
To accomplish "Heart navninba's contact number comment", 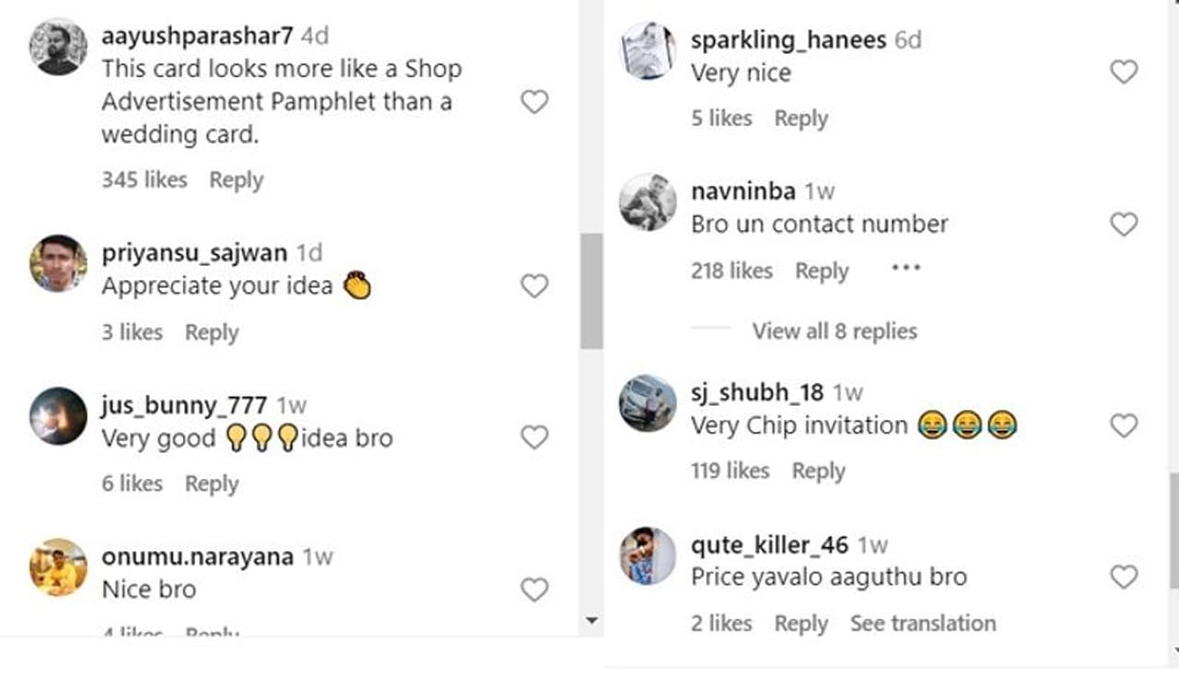I will [x=1123, y=224].
